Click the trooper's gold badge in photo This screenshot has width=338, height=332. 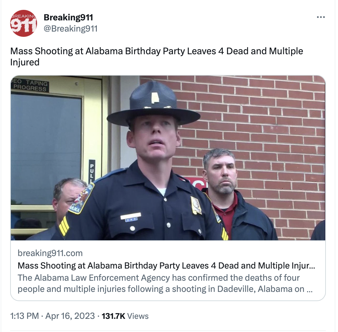[196, 205]
